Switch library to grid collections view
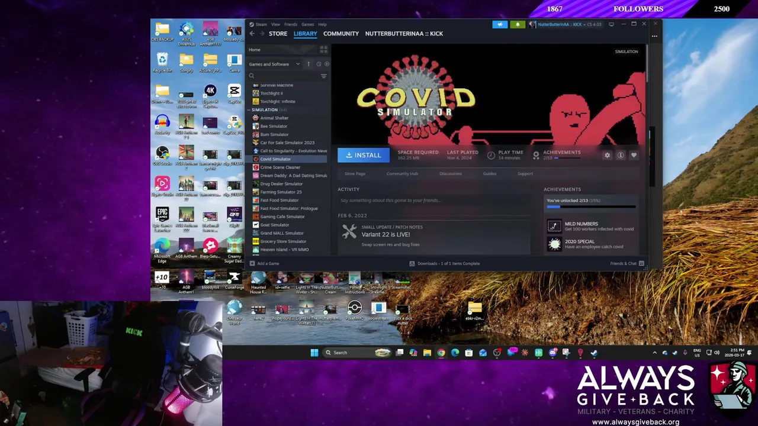This screenshot has height=426, width=758. pos(323,50)
